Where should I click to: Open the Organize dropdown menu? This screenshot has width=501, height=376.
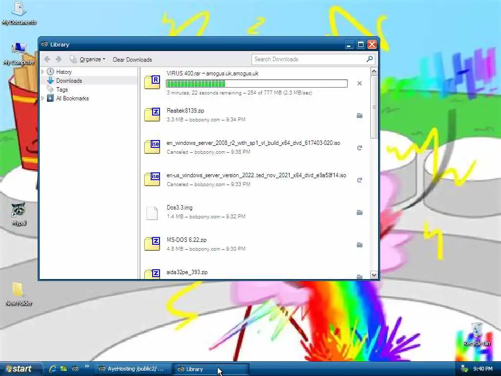[x=88, y=59]
